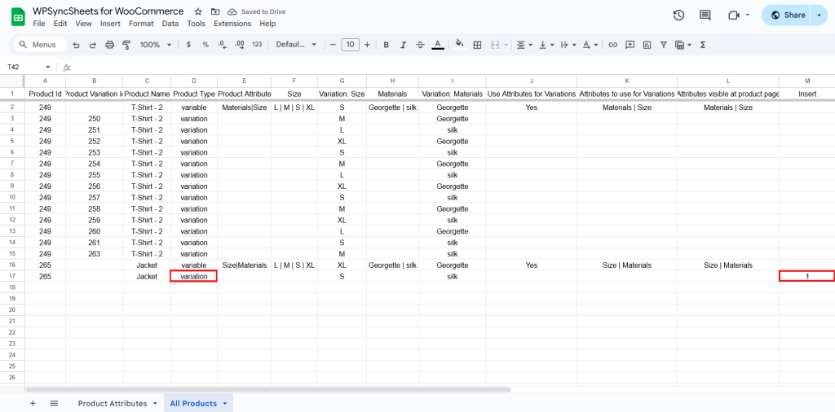The image size is (835, 412).
Task: Select the All Products sheet tab
Action: click(198, 404)
